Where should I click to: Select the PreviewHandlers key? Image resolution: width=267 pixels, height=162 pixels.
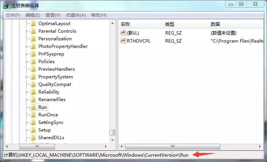pyautogui.click(x=56, y=69)
